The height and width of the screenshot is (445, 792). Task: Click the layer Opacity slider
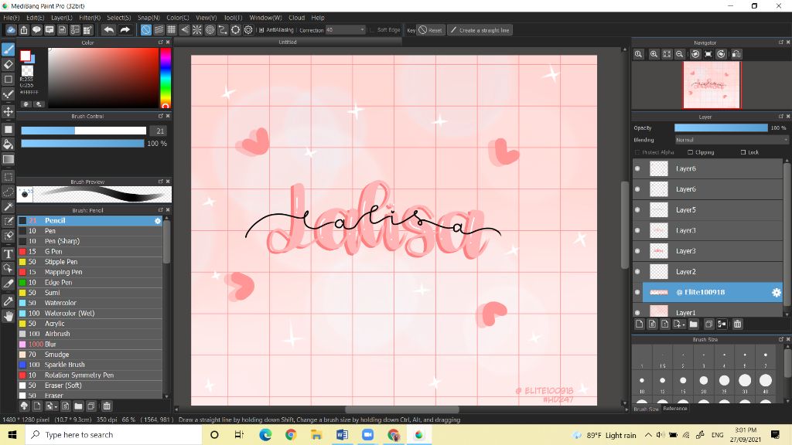(721, 127)
